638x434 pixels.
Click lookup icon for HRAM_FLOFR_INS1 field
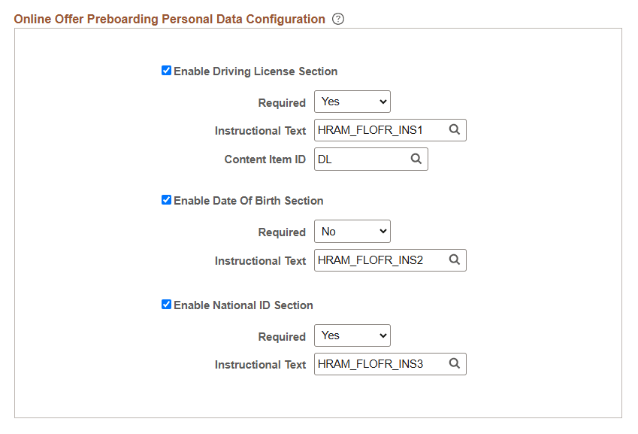pos(455,130)
